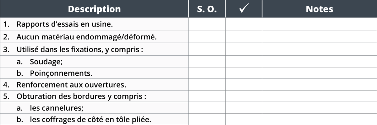Tick the check cell for tôle pliée row

[244, 119]
